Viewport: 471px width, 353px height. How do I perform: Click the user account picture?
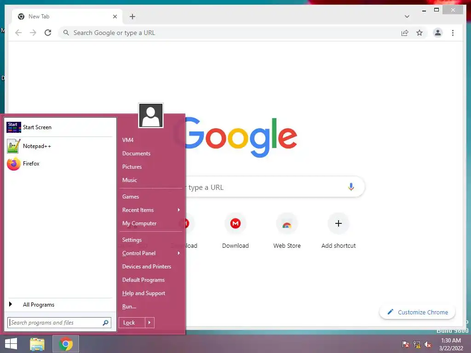[151, 115]
